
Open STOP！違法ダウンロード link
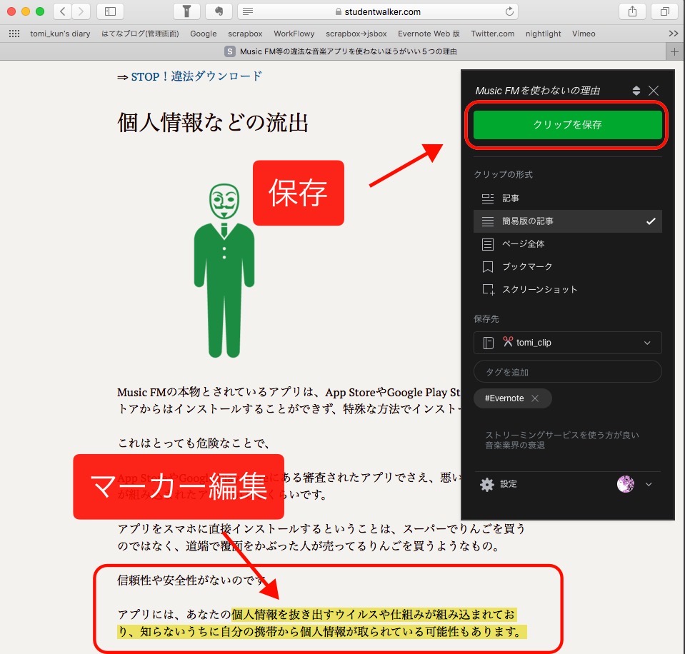tap(196, 77)
